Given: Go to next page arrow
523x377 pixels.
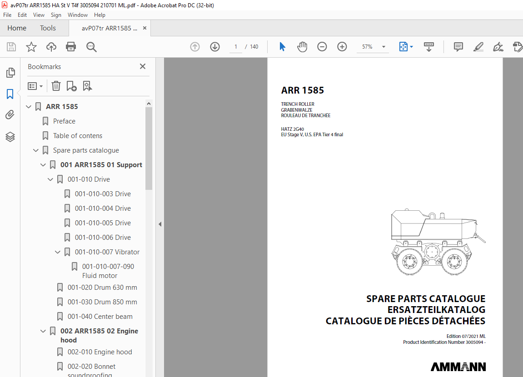Looking at the screenshot, I should click(215, 47).
